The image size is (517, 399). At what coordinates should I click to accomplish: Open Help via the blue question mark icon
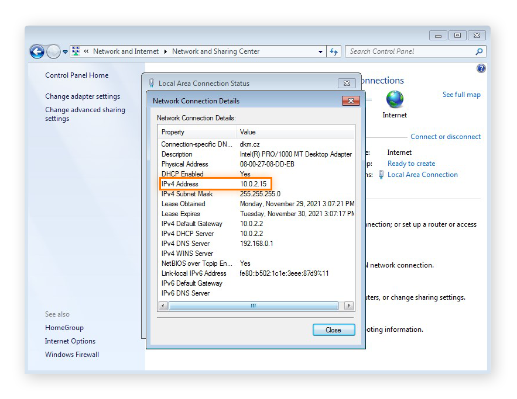pos(481,68)
